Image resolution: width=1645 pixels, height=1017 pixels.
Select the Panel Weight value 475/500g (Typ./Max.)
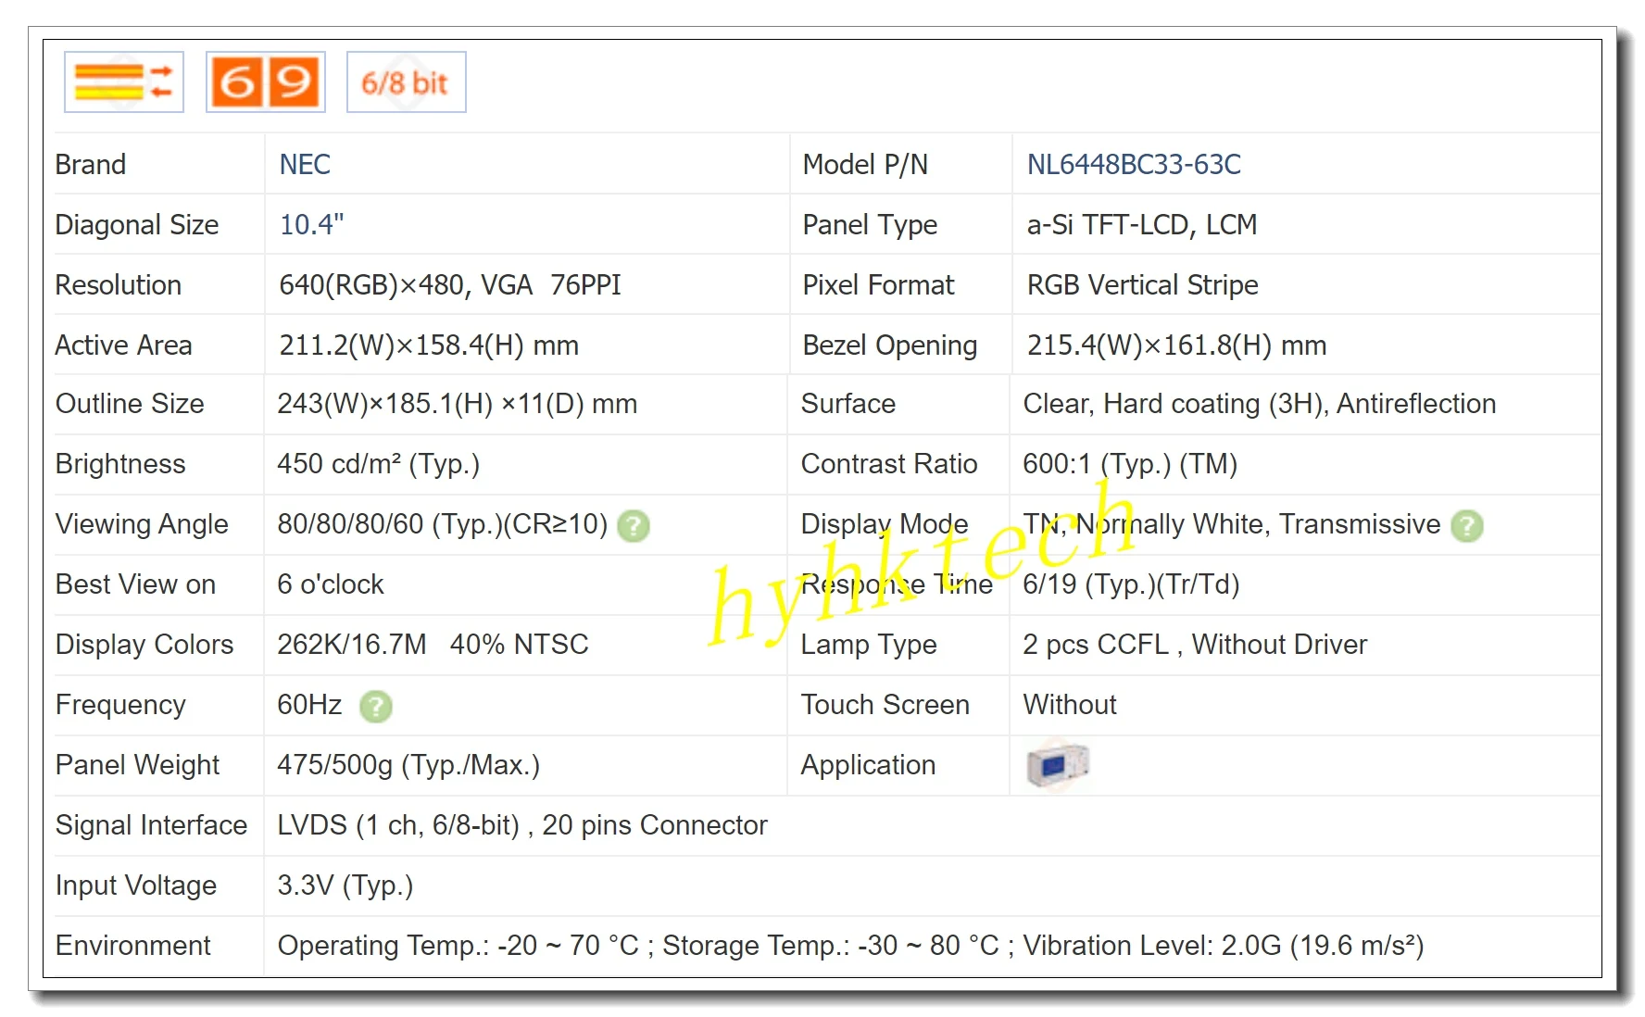click(408, 765)
